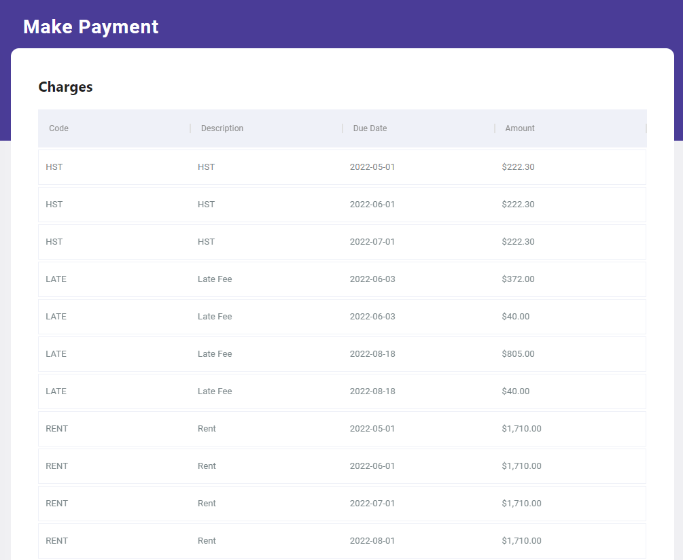Click the Charges section heading
The image size is (683, 560).
coord(66,87)
